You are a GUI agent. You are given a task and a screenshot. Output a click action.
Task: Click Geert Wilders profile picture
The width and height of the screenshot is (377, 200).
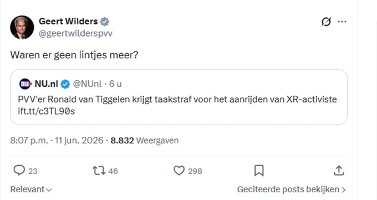click(22, 27)
